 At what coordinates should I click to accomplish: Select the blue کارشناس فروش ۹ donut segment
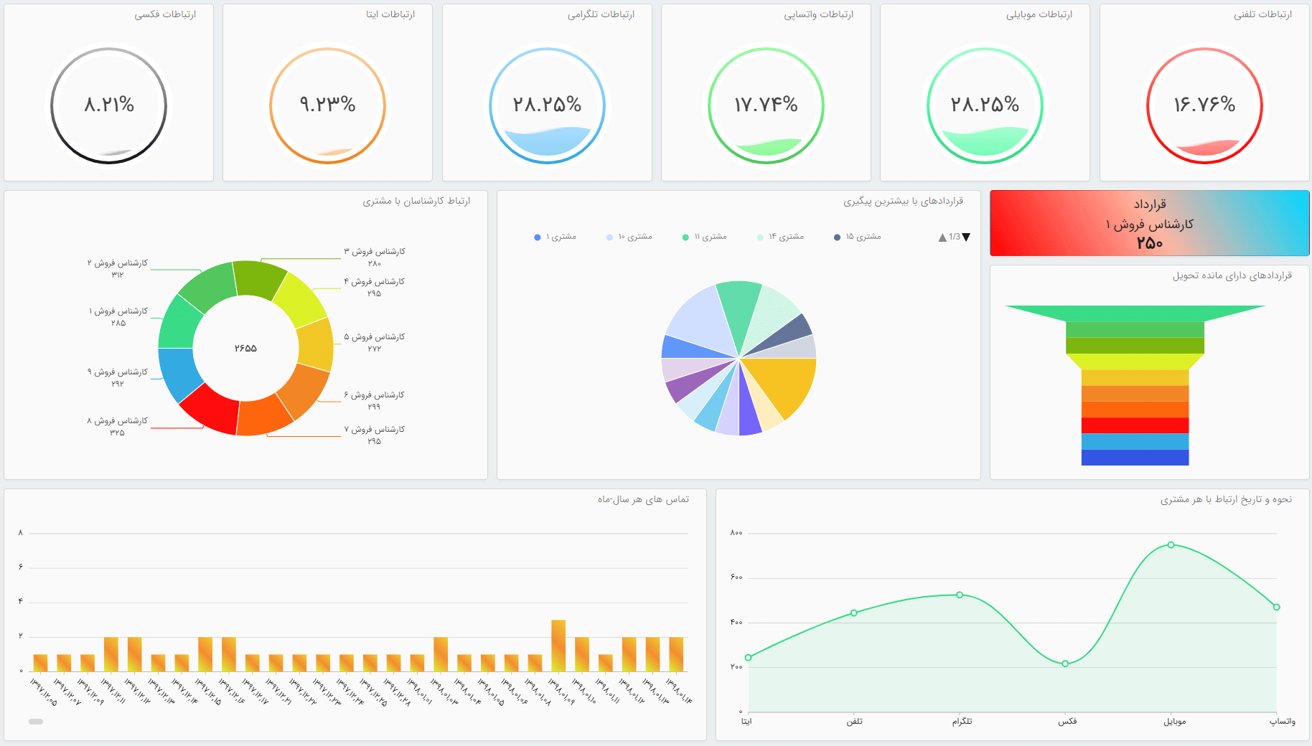177,374
